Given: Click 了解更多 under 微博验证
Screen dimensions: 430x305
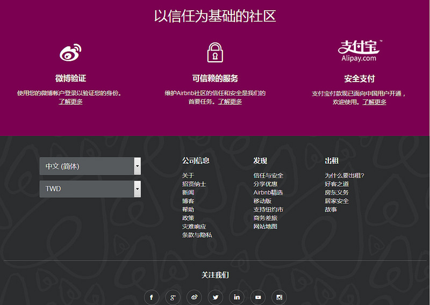Looking at the screenshot, I should pyautogui.click(x=70, y=101).
